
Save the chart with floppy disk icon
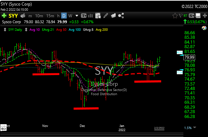[x=198, y=16]
